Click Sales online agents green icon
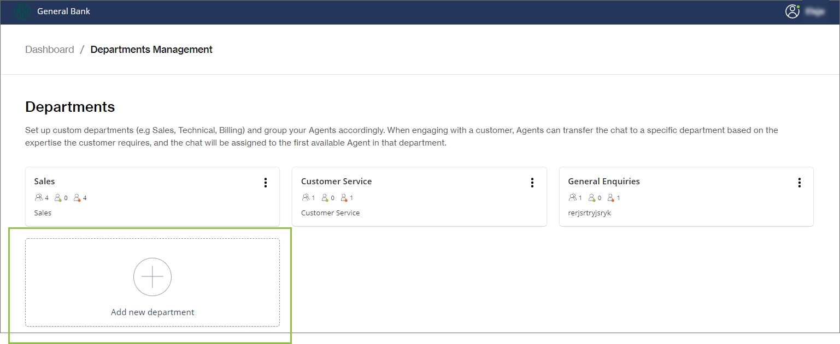 (58, 198)
